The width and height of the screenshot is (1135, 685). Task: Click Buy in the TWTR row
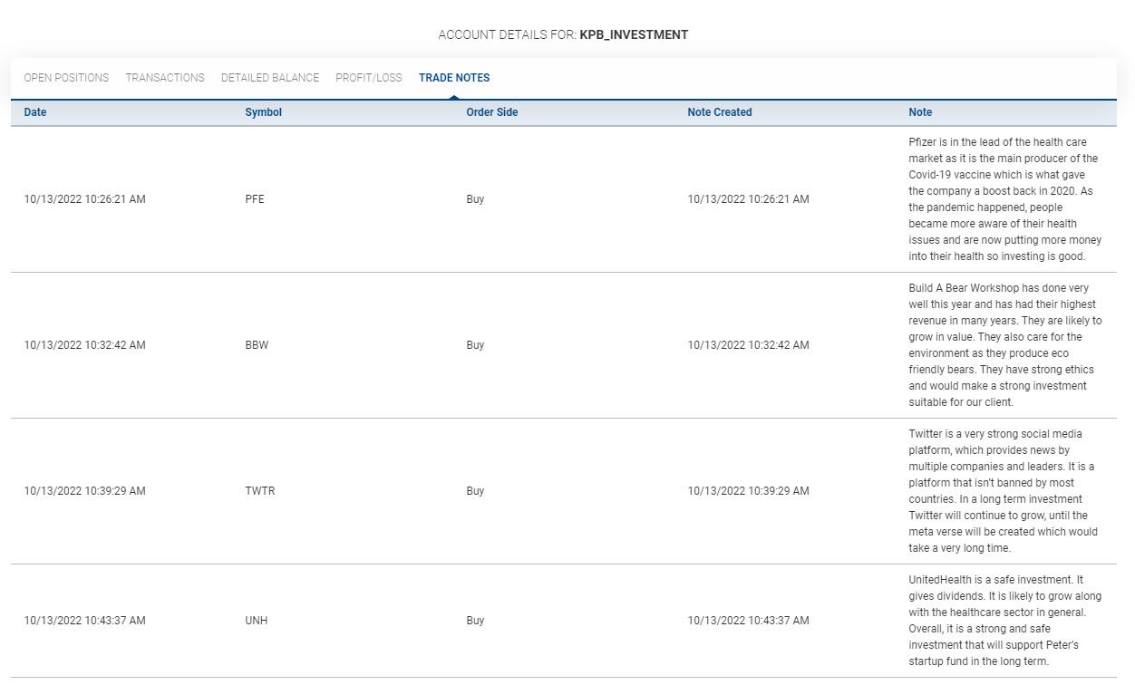pos(475,491)
